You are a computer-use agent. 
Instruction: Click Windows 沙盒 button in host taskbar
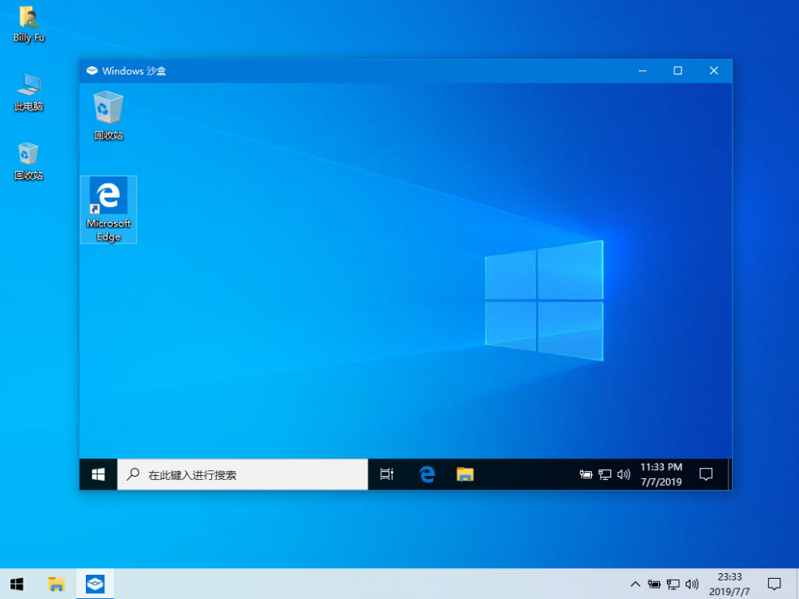click(96, 584)
